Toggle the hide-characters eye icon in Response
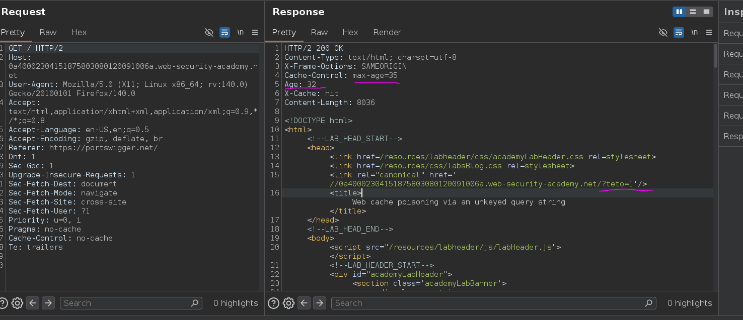 [x=663, y=32]
